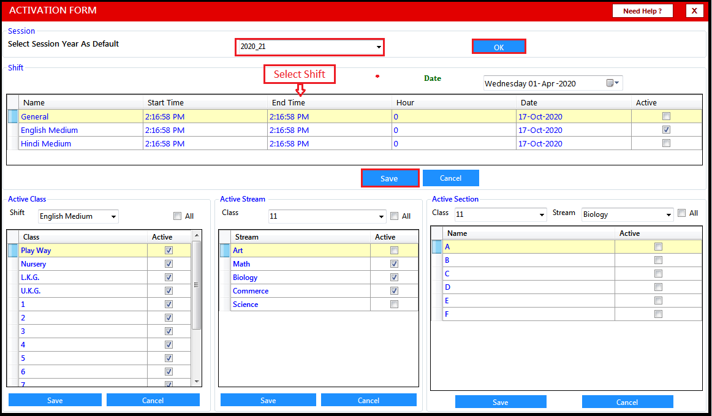Uncheck Active for L.K.G. class
This screenshot has height=416, width=712.
click(x=169, y=277)
